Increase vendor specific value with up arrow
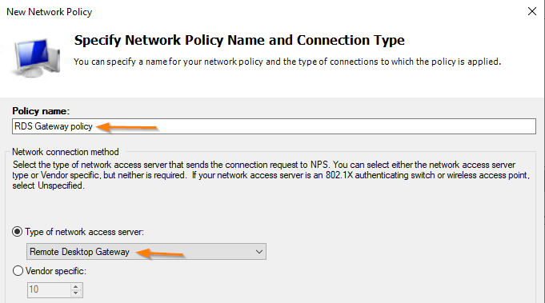 click(76, 286)
